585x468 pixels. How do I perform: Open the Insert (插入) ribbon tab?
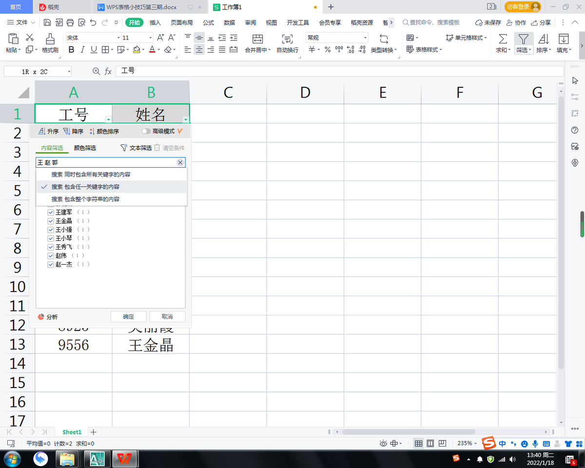coord(155,22)
